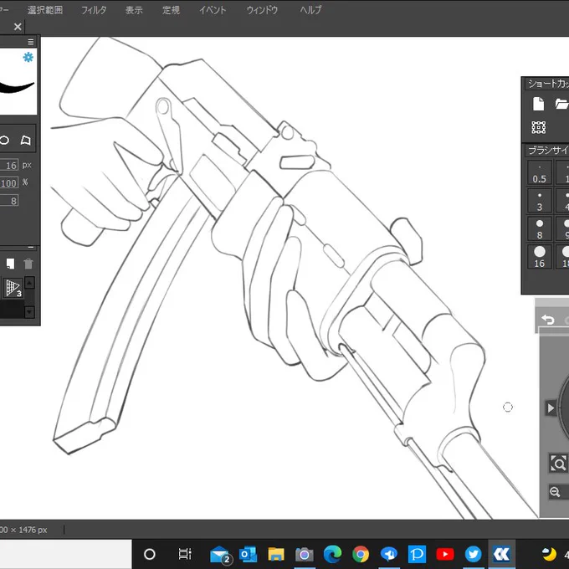Image resolution: width=569 pixels, height=569 pixels.
Task: Open the brush panel hamburger menu
Action: (31, 42)
